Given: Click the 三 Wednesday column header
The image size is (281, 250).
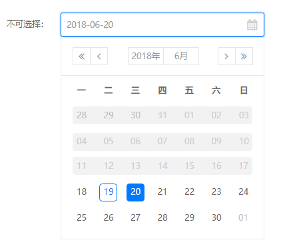Looking at the screenshot, I should (135, 90).
